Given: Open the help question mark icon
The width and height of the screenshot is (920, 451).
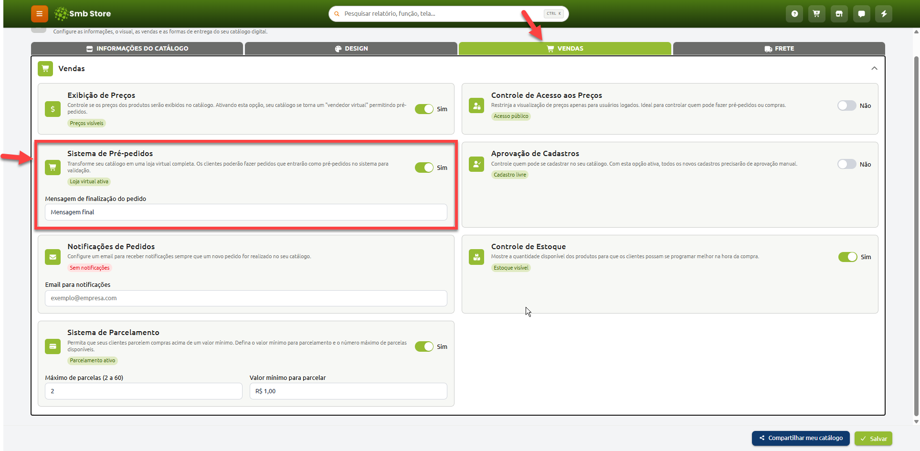Looking at the screenshot, I should [x=794, y=14].
